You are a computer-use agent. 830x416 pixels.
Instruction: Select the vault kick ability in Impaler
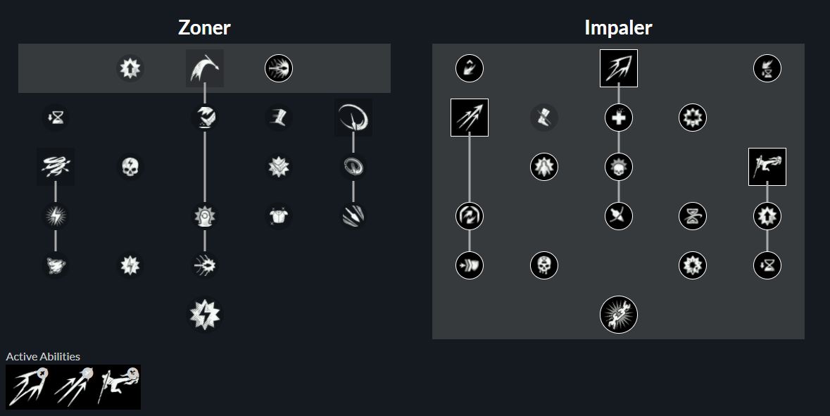[767, 167]
